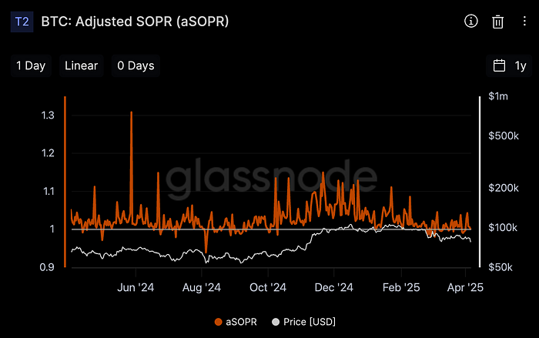The width and height of the screenshot is (539, 338).
Task: Click the 1.1 left axis value
Action: (x=49, y=191)
